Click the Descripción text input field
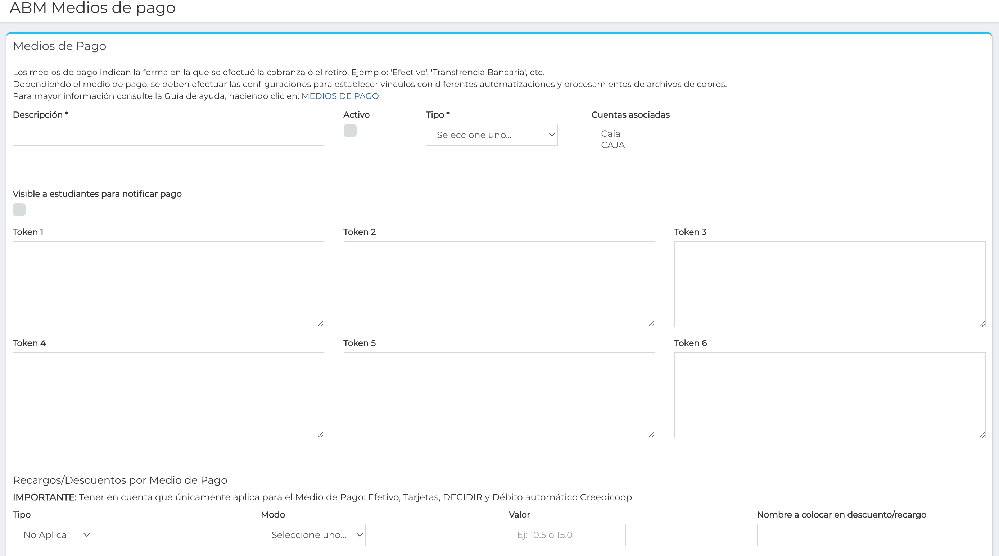This screenshot has height=556, width=999. [x=168, y=135]
